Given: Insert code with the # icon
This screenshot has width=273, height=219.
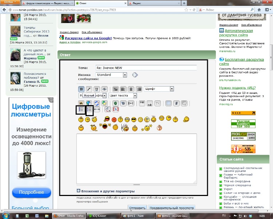Looking at the screenshot, I should (x=177, y=103).
